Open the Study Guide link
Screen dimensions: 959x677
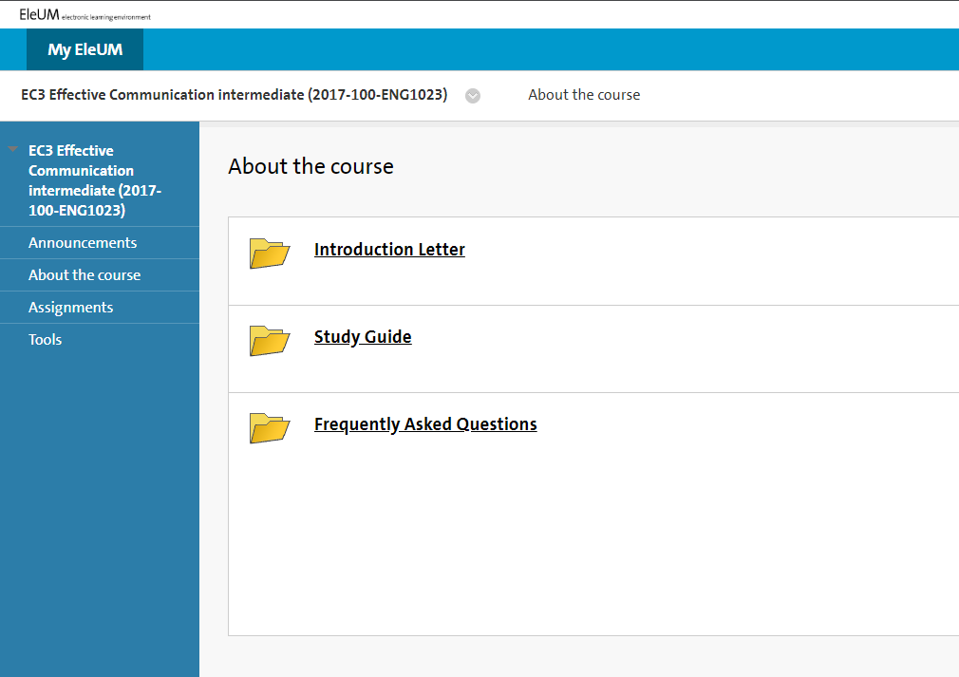[363, 337]
